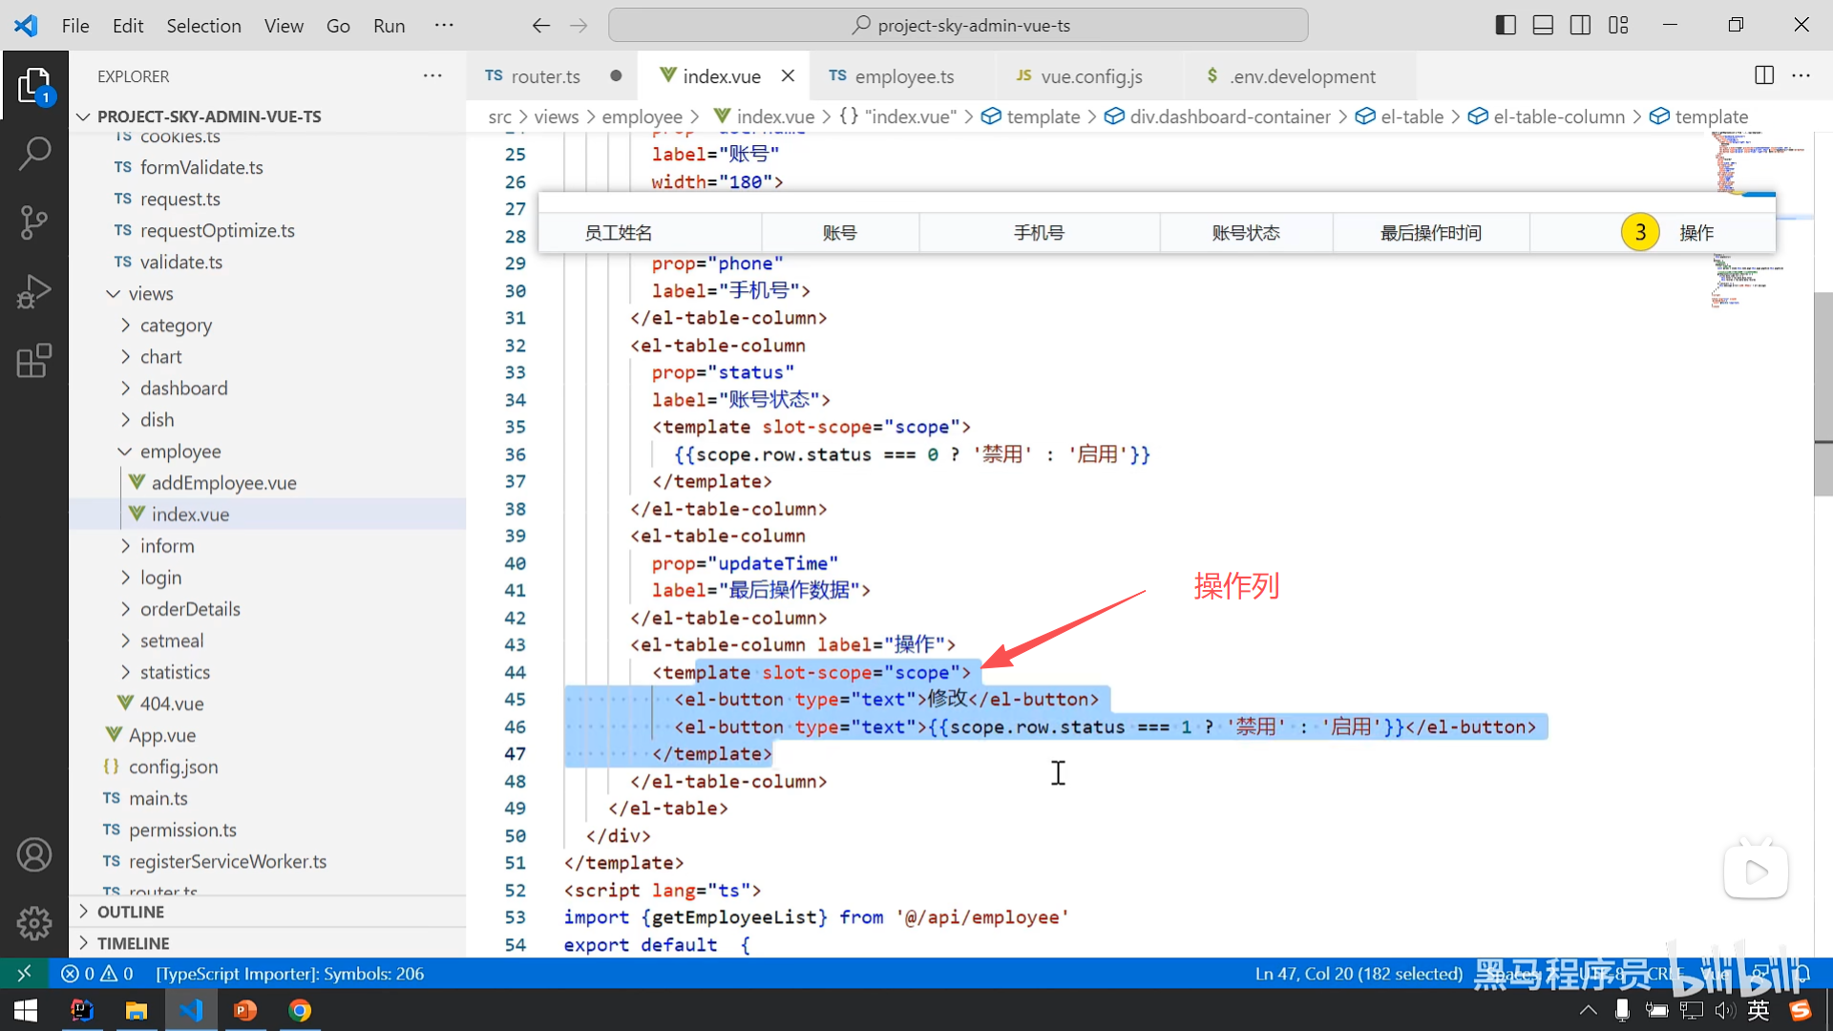This screenshot has width=1833, height=1031.
Task: Open the Selection menu
Action: (203, 26)
